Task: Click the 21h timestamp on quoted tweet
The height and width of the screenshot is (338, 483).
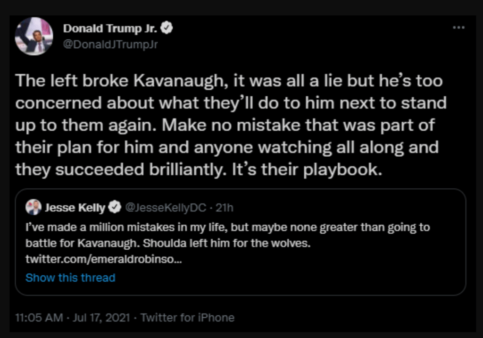Action: pyautogui.click(x=225, y=207)
